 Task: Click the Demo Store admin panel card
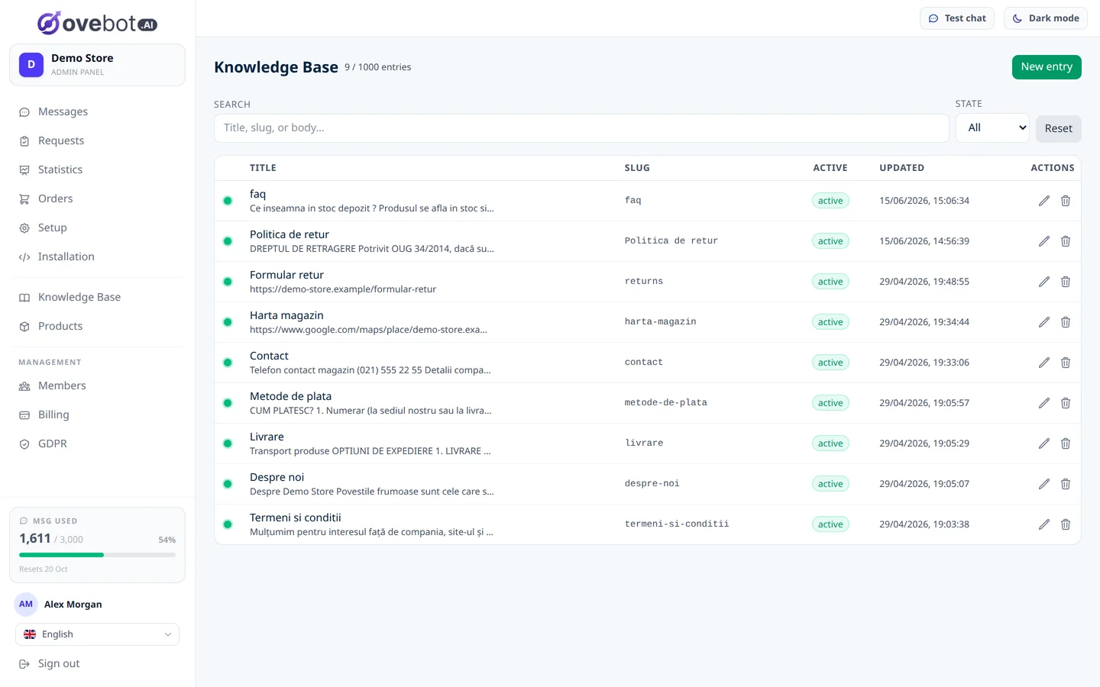(x=97, y=65)
